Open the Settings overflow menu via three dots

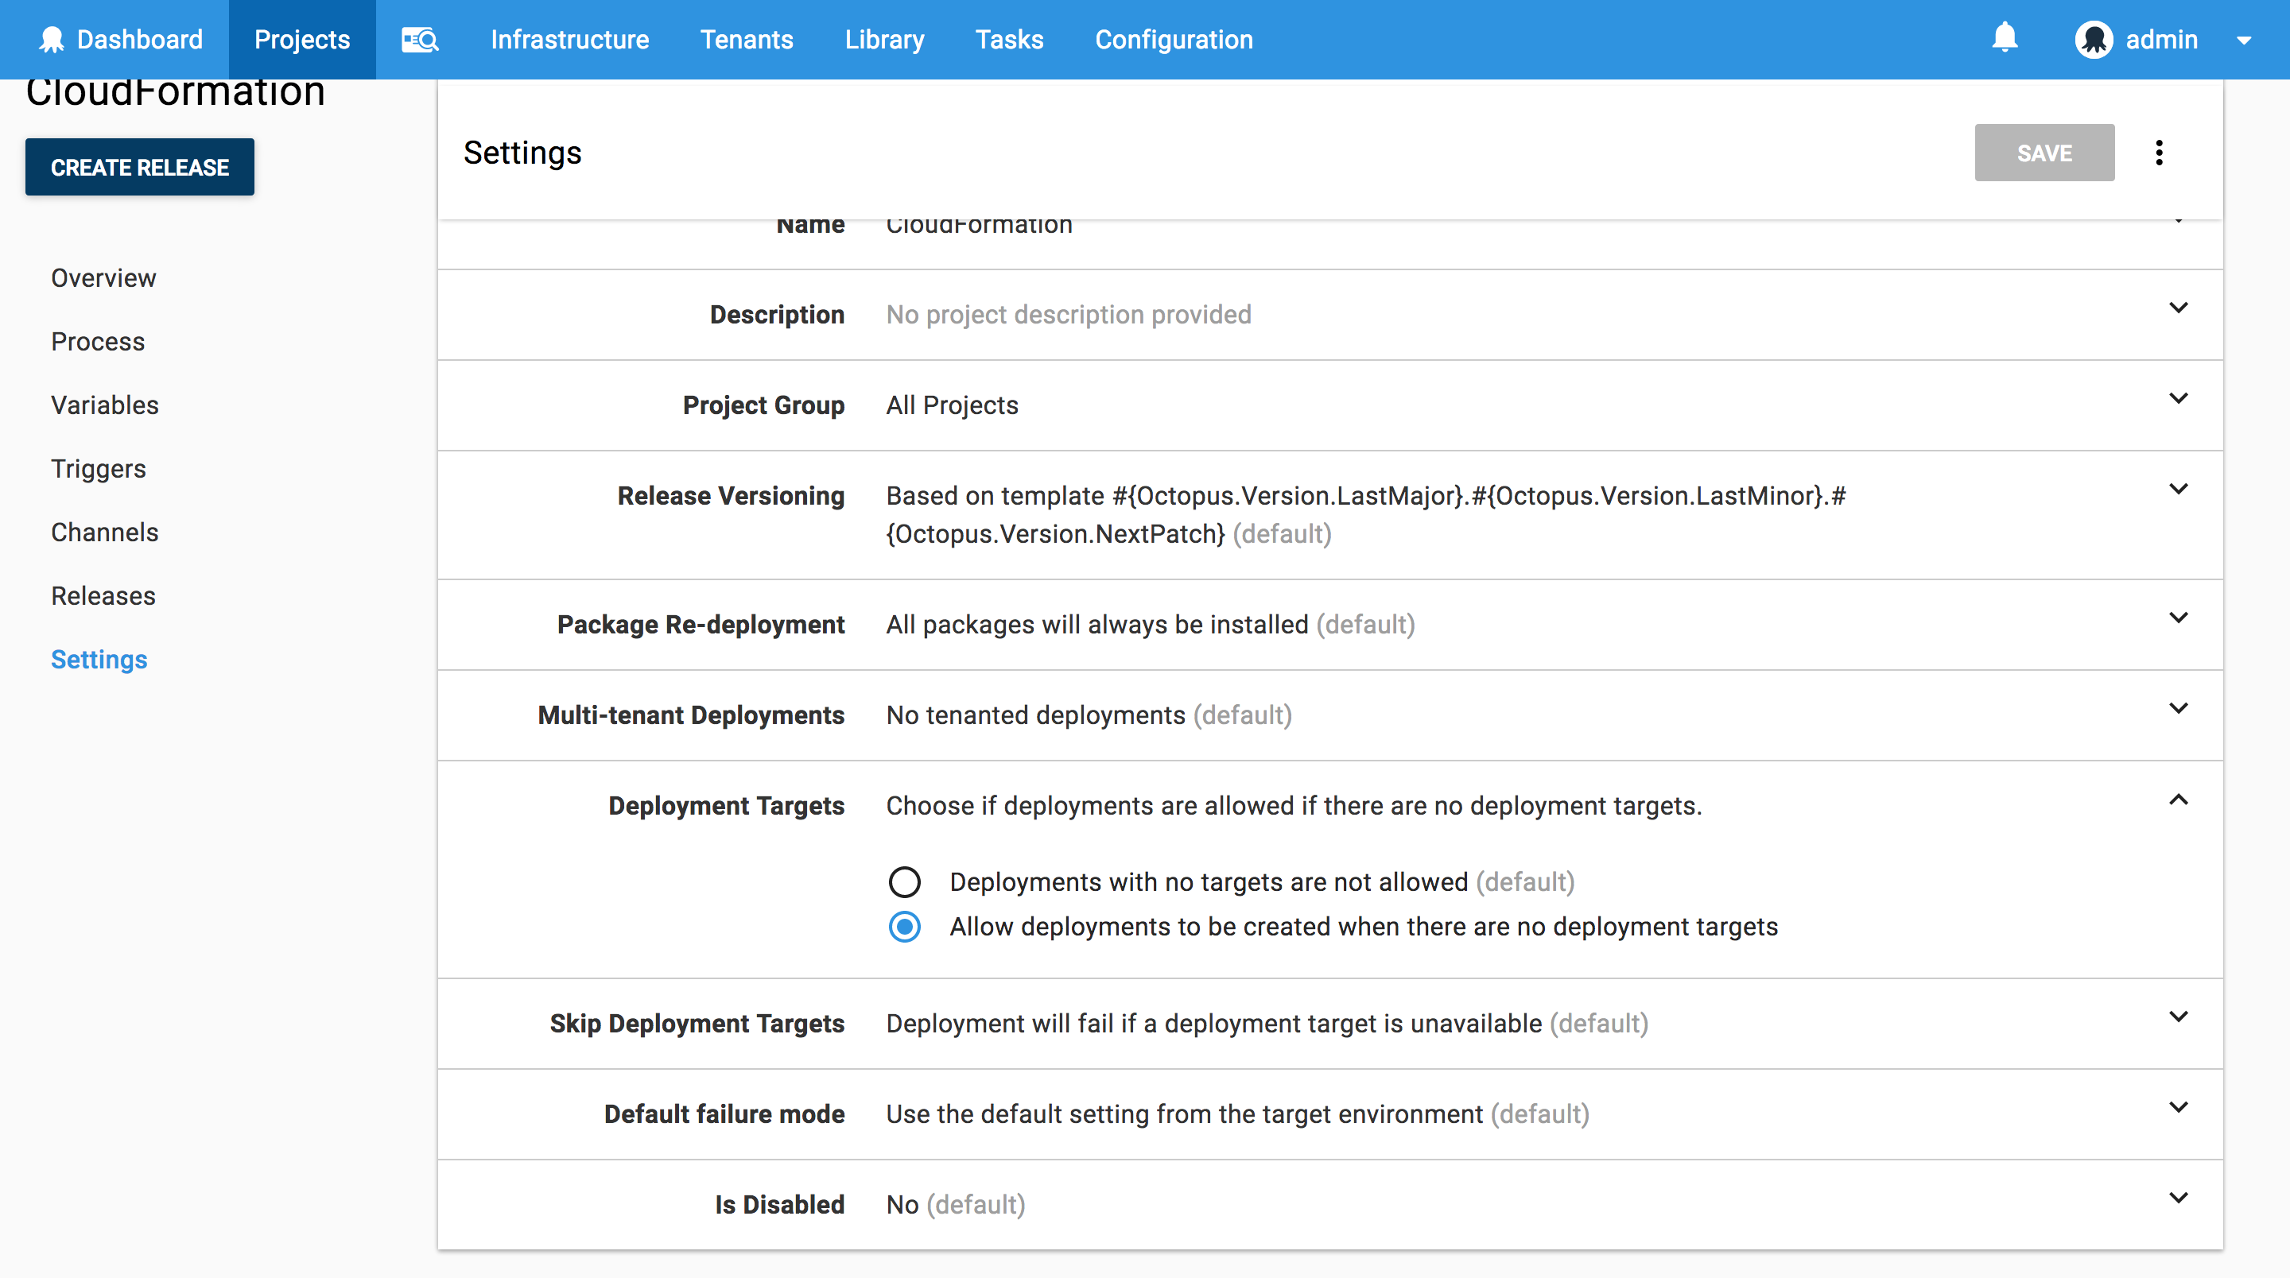(x=2160, y=153)
